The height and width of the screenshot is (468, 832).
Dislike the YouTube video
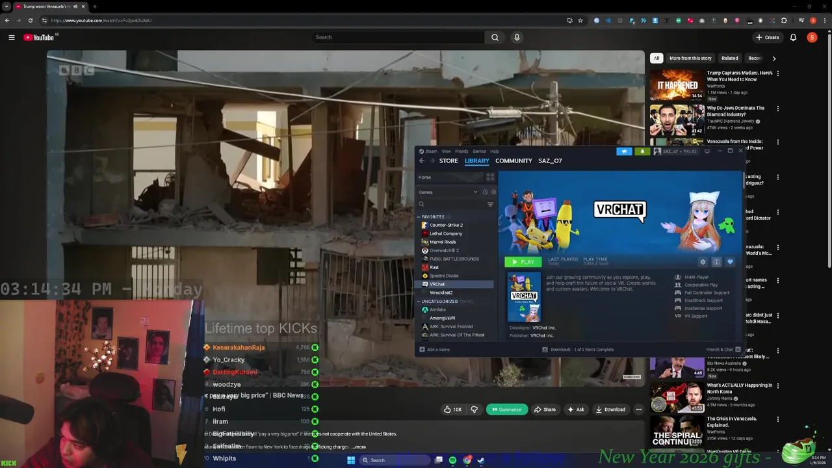(474, 409)
